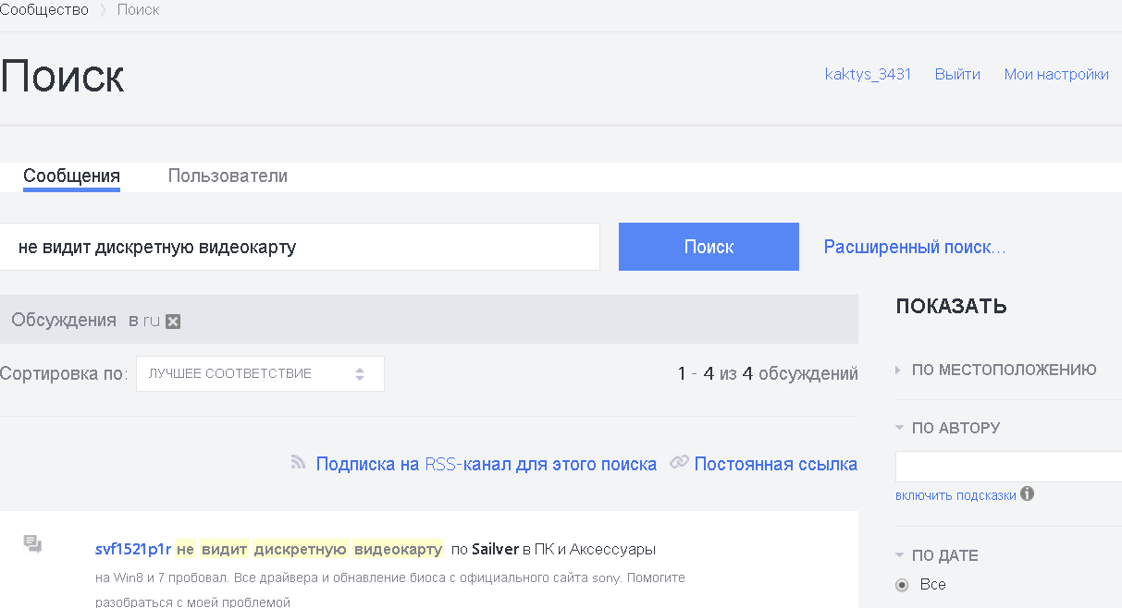The height and width of the screenshot is (608, 1122).
Task: Subscribe via the RSS feed icon
Action: click(298, 463)
